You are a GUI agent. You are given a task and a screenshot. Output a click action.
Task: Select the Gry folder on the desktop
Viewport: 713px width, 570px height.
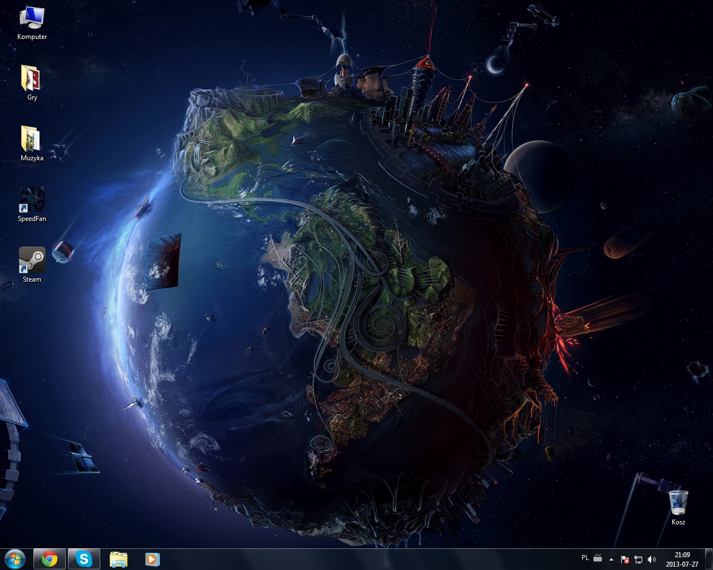[x=32, y=83]
